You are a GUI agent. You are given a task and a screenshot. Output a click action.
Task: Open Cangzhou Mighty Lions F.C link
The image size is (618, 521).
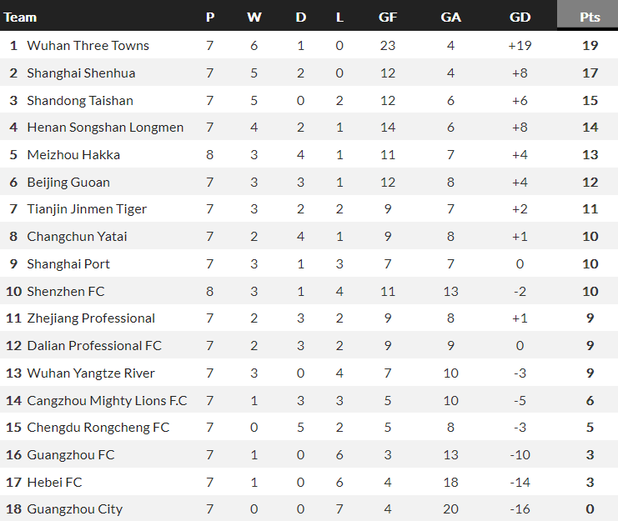coord(107,400)
